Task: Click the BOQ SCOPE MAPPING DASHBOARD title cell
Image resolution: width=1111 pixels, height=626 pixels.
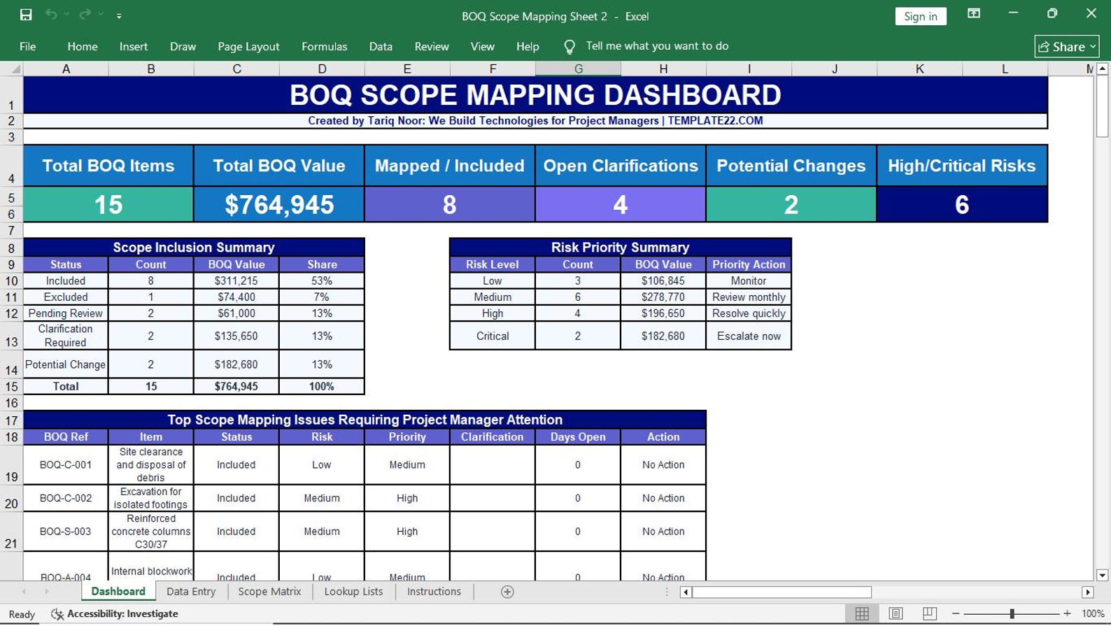Action: [535, 95]
